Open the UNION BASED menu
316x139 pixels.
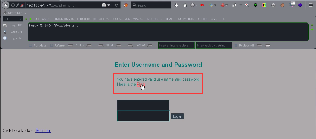pyautogui.click(x=64, y=19)
